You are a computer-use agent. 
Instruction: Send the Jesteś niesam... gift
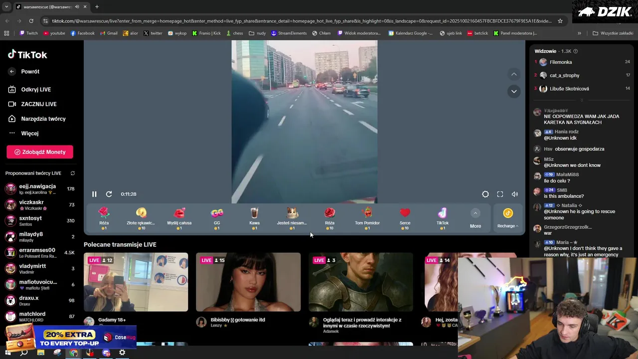(x=292, y=219)
